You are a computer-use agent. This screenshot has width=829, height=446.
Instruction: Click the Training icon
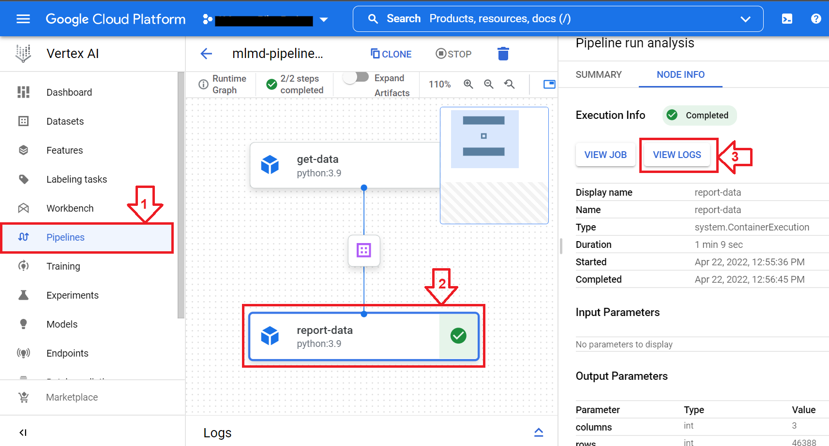pyautogui.click(x=23, y=266)
